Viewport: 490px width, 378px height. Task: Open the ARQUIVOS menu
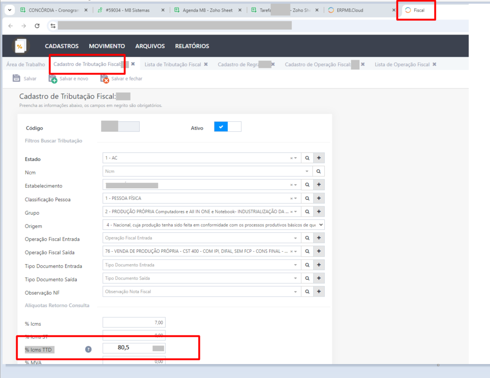click(150, 46)
